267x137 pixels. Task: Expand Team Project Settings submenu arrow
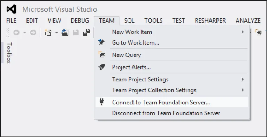tap(243, 79)
